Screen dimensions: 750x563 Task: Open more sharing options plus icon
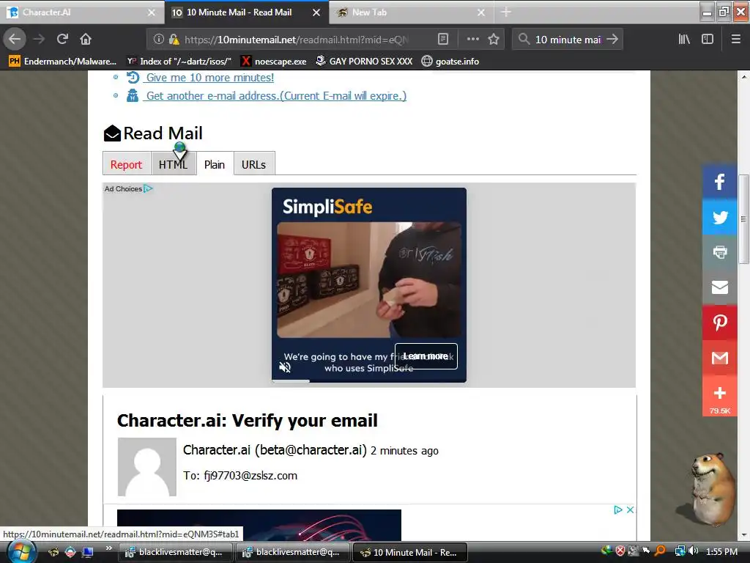[x=719, y=393]
